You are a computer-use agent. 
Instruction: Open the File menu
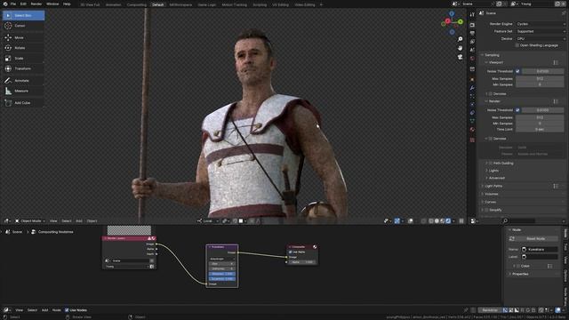click(x=13, y=4)
